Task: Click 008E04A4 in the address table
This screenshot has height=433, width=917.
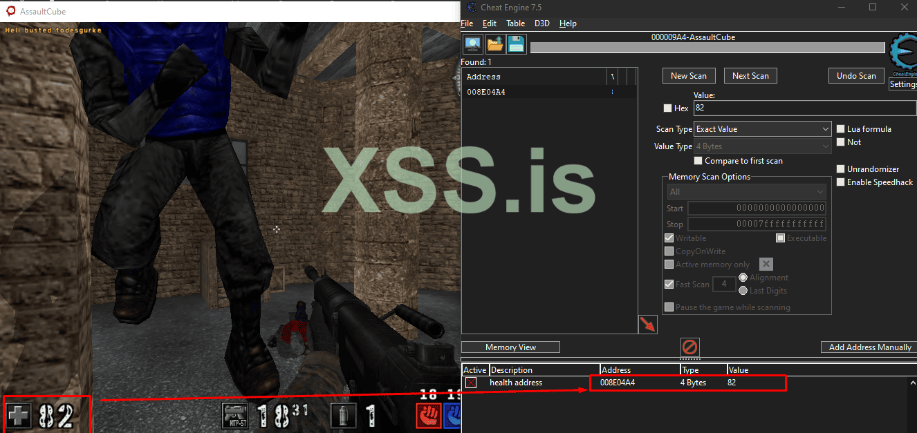Action: coord(618,383)
